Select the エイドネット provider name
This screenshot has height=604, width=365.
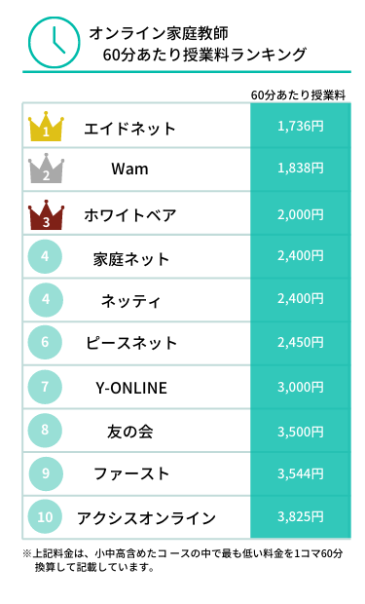[x=130, y=129]
